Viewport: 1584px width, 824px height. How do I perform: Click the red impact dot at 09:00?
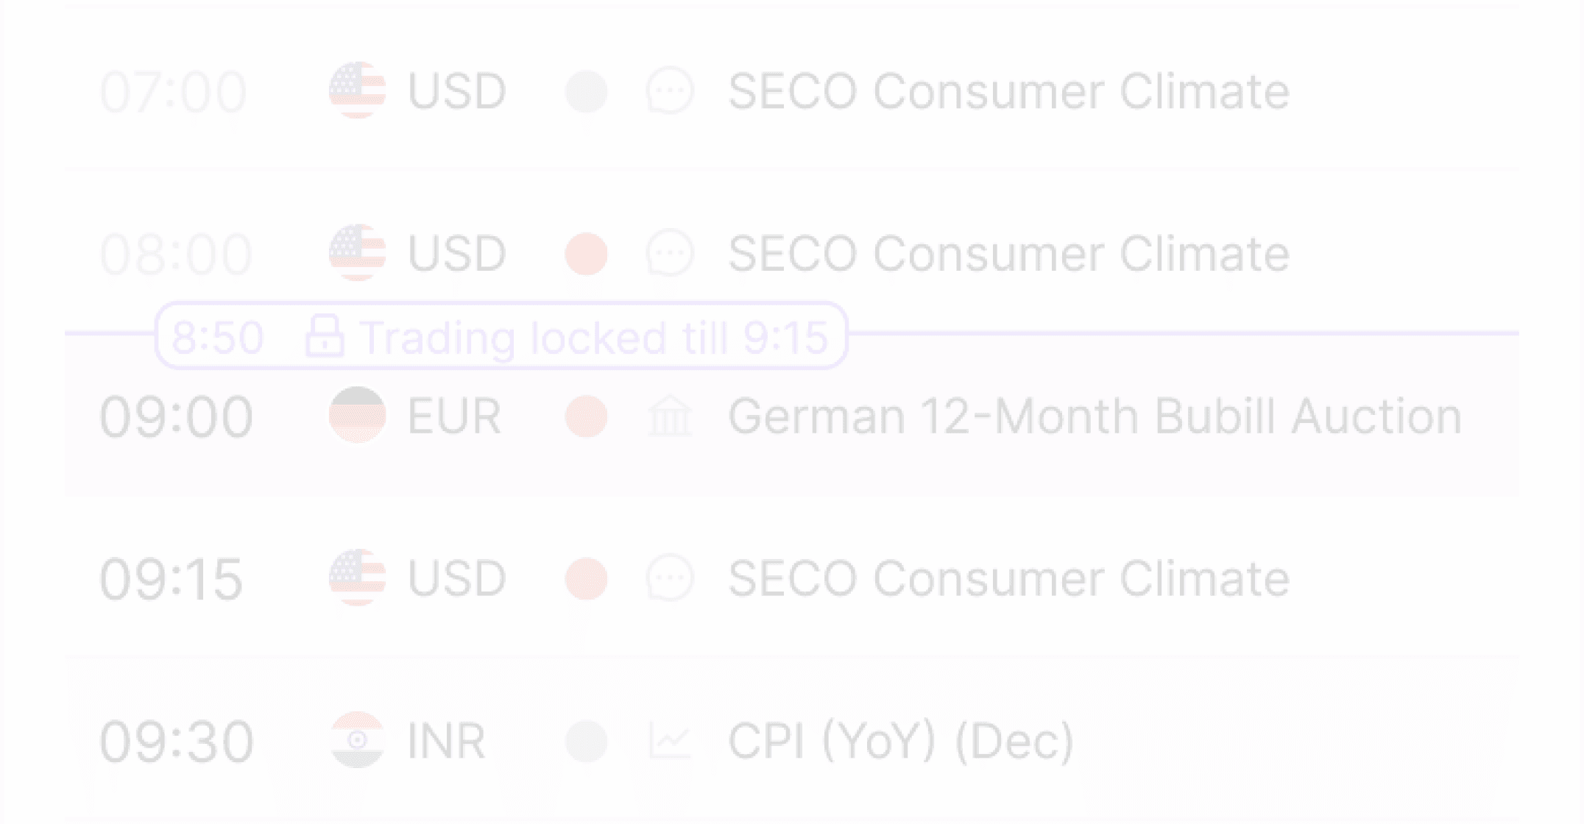click(x=586, y=416)
